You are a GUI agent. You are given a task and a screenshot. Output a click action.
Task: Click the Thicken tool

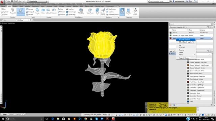point(61,12)
